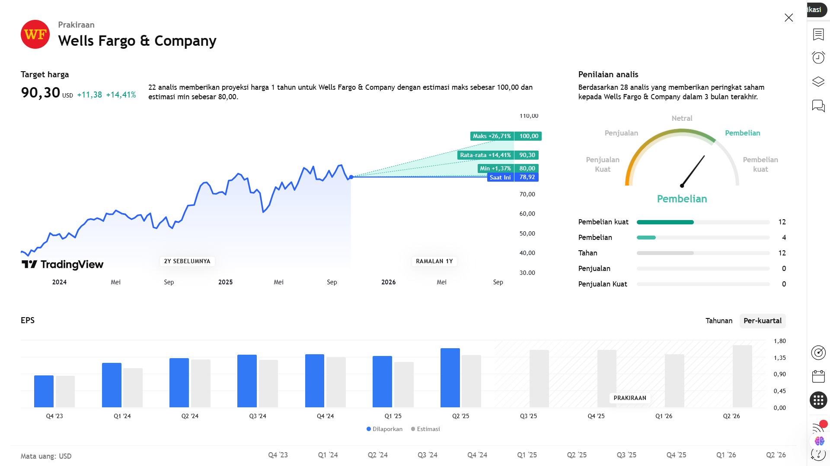830x466 pixels.
Task: Open the economic calendar icon
Action: click(818, 376)
